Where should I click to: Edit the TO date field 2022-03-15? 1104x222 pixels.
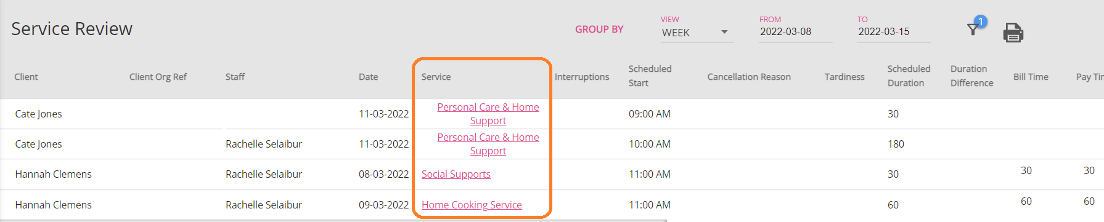tap(893, 32)
